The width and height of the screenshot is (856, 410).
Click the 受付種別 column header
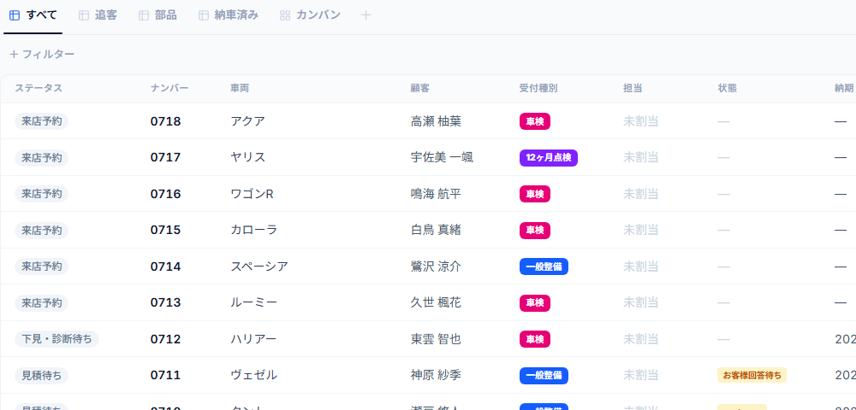point(538,88)
